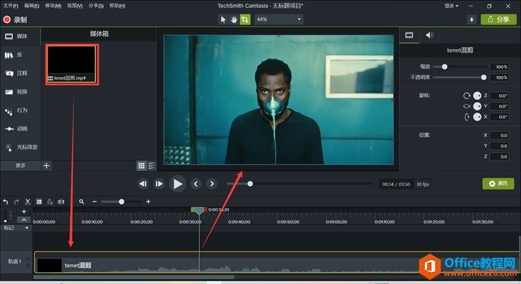This screenshot has width=521, height=284.
Task: Click the download arrow icon beside Share
Action: (471, 19)
